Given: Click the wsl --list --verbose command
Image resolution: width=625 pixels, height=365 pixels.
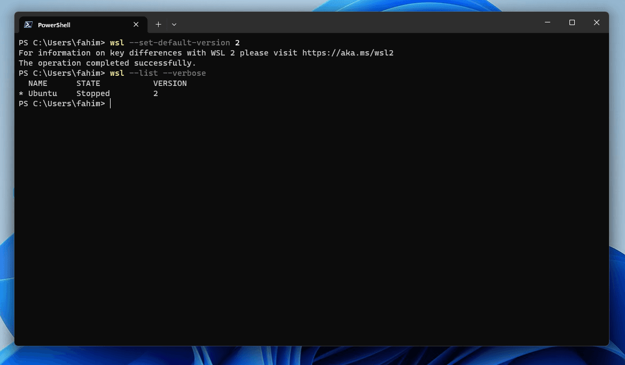Looking at the screenshot, I should tap(158, 73).
